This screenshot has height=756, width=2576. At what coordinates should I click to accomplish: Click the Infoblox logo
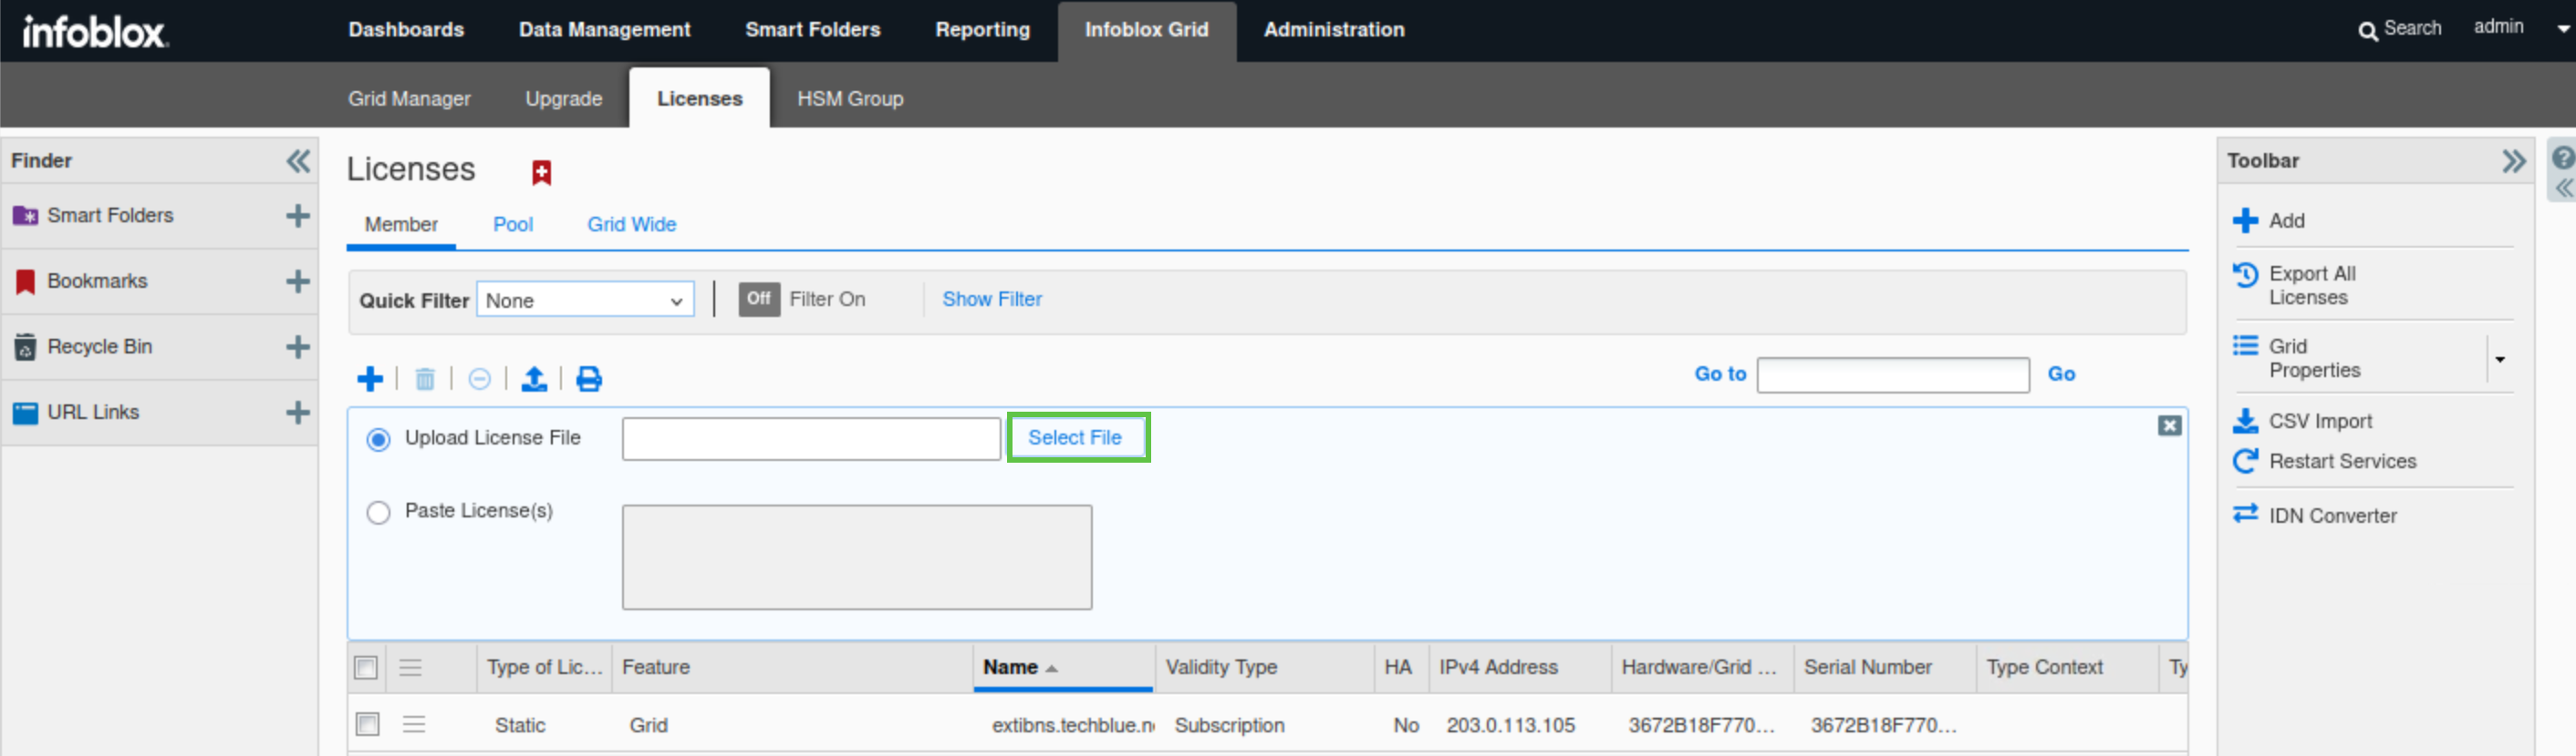(95, 31)
